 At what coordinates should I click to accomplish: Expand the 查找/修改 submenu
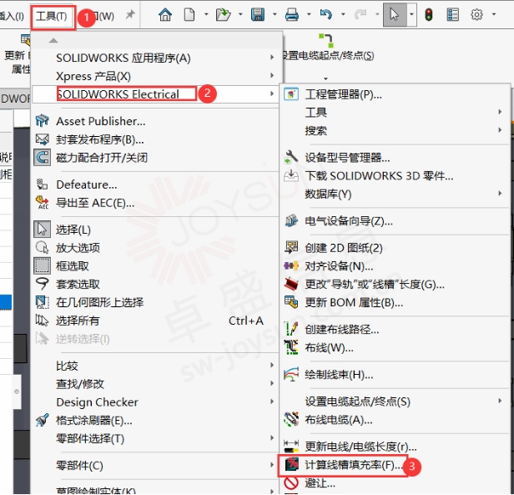(x=154, y=384)
